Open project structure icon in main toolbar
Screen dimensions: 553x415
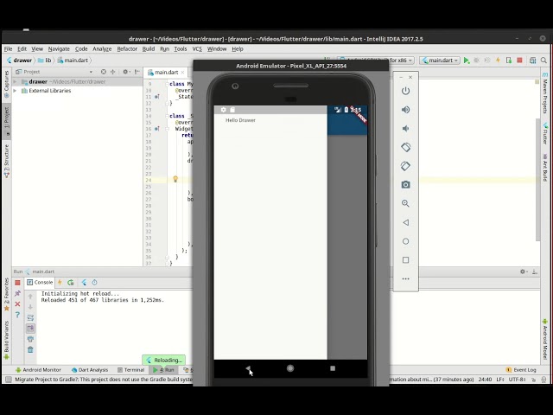532,61
